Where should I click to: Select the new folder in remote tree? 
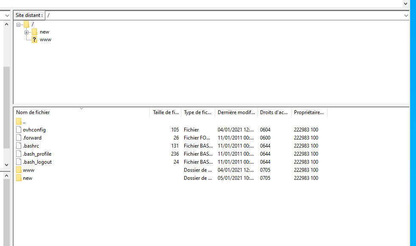click(x=44, y=32)
